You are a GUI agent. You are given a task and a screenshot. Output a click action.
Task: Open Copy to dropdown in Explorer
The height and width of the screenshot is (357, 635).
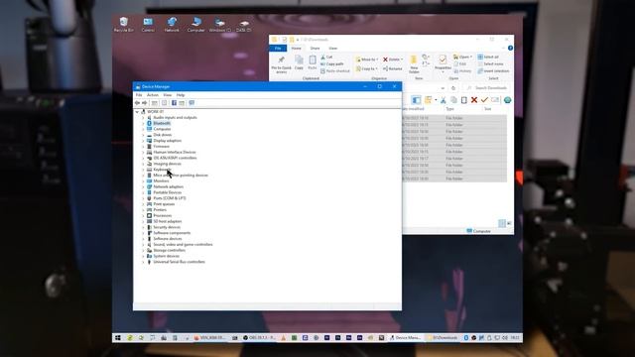(367, 68)
